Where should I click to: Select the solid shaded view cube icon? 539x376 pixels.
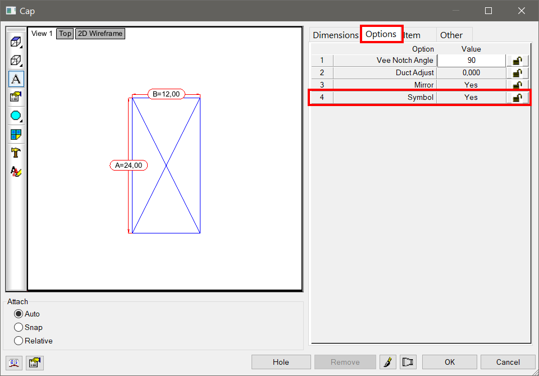(x=15, y=41)
